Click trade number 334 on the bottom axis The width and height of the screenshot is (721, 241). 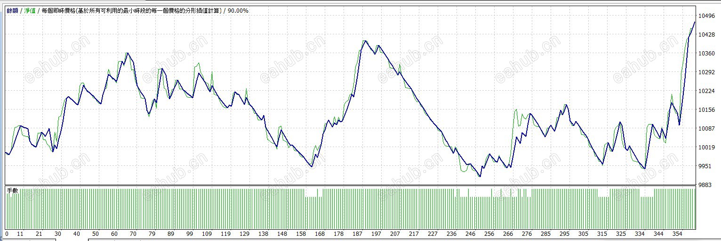(640, 234)
